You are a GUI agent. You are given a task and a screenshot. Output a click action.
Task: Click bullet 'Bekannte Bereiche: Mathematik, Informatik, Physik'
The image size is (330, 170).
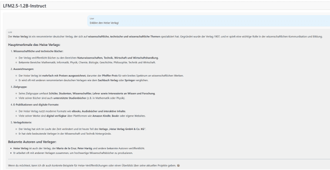coord(87,62)
